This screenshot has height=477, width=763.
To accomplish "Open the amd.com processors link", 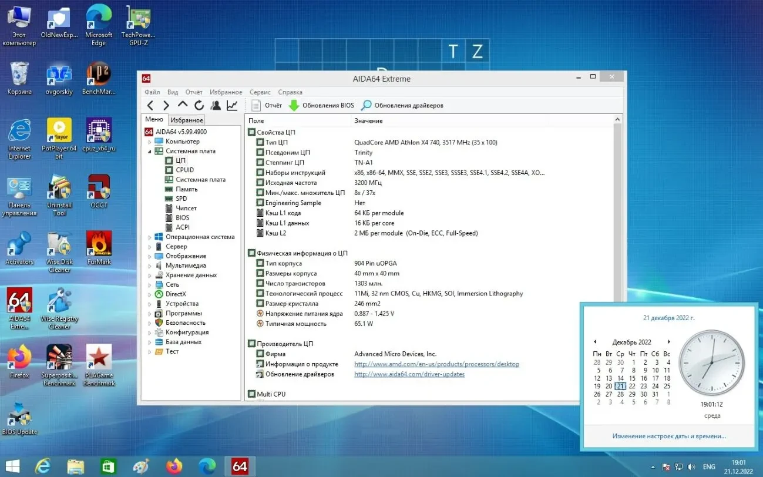I will coord(437,364).
